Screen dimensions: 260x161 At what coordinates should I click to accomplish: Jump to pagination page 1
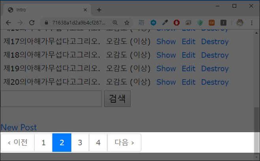point(43,142)
